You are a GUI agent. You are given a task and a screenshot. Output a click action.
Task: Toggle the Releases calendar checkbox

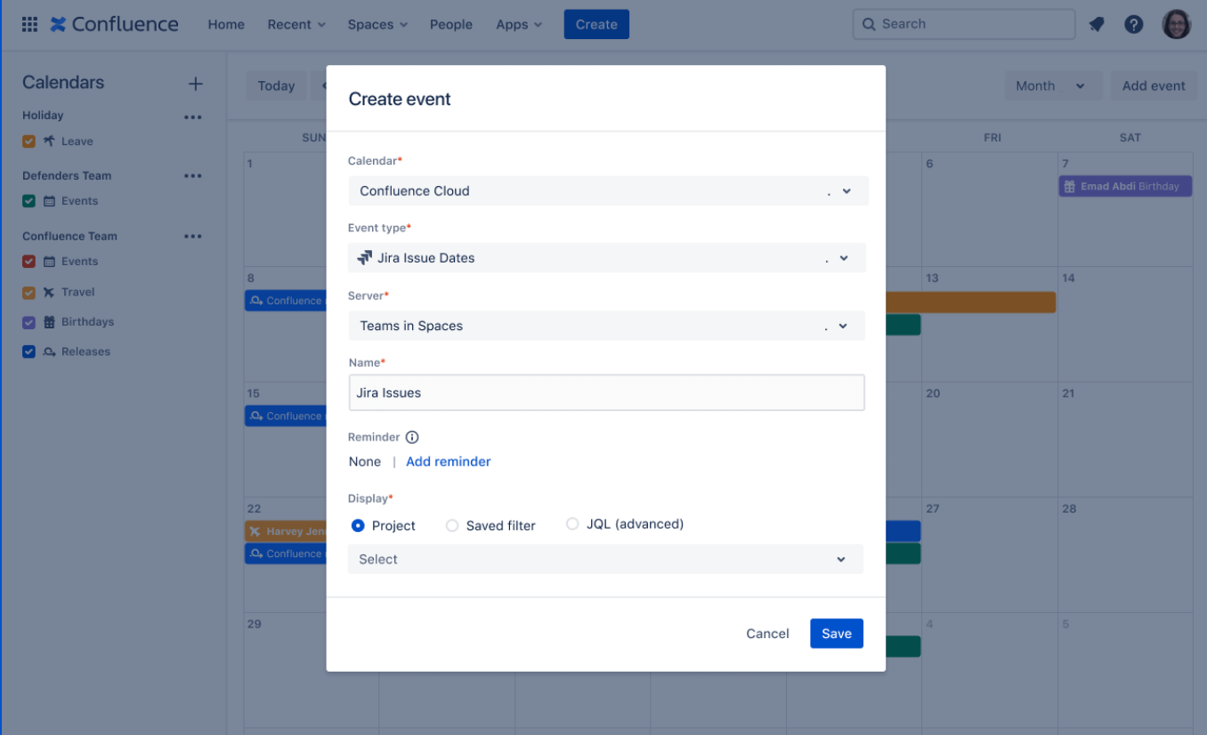(x=28, y=351)
